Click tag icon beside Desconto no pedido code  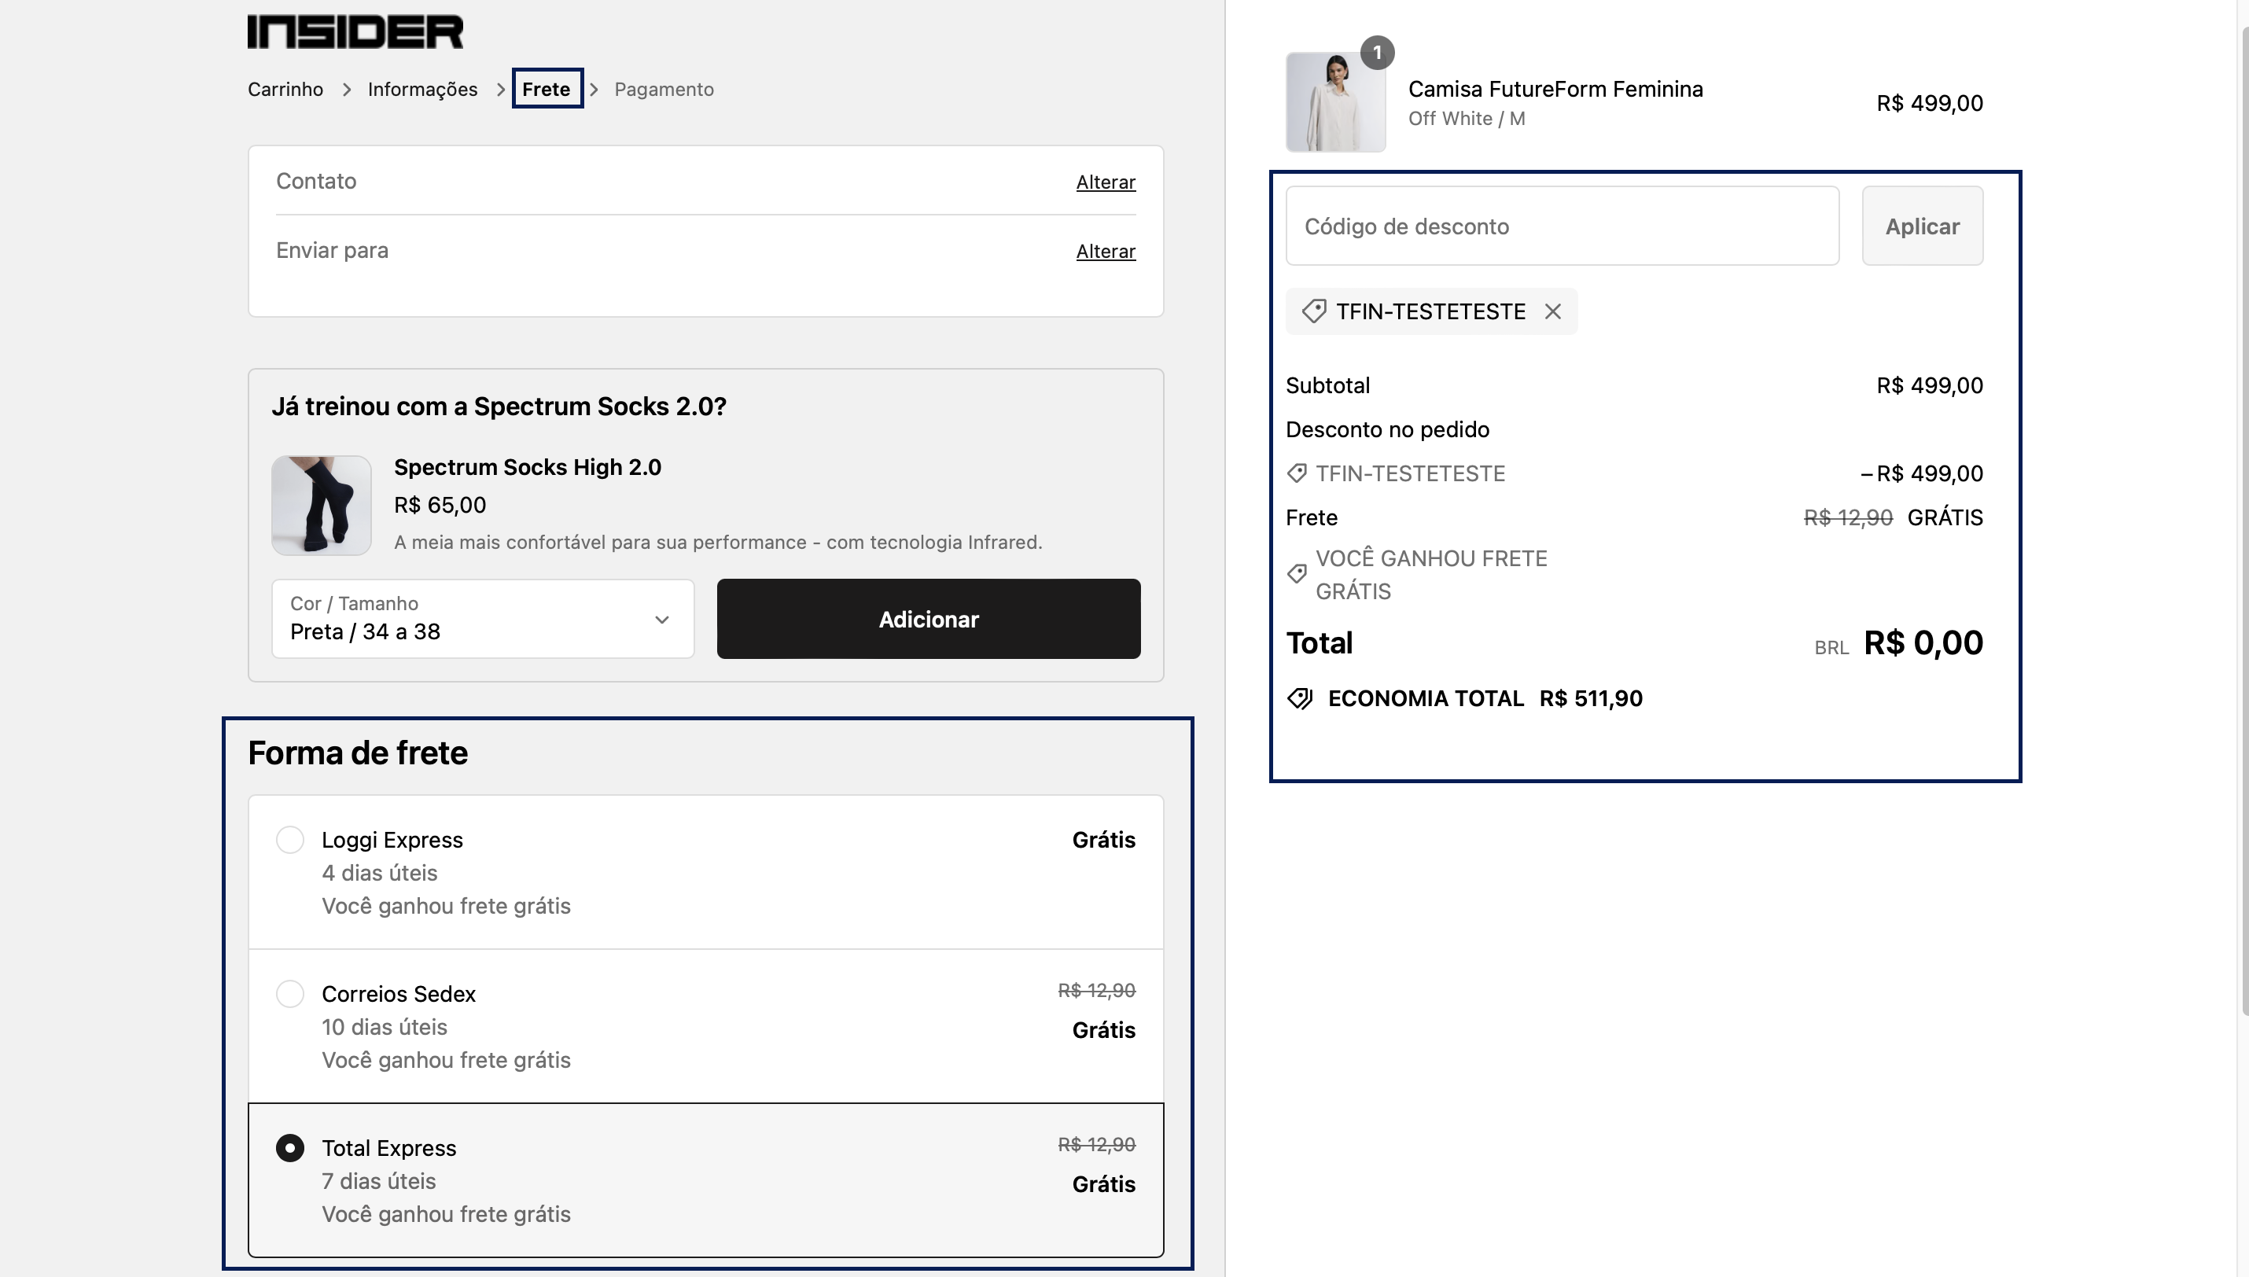1297,473
